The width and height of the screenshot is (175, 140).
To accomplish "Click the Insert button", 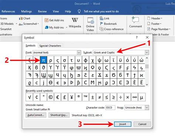I will click(x=123, y=124).
